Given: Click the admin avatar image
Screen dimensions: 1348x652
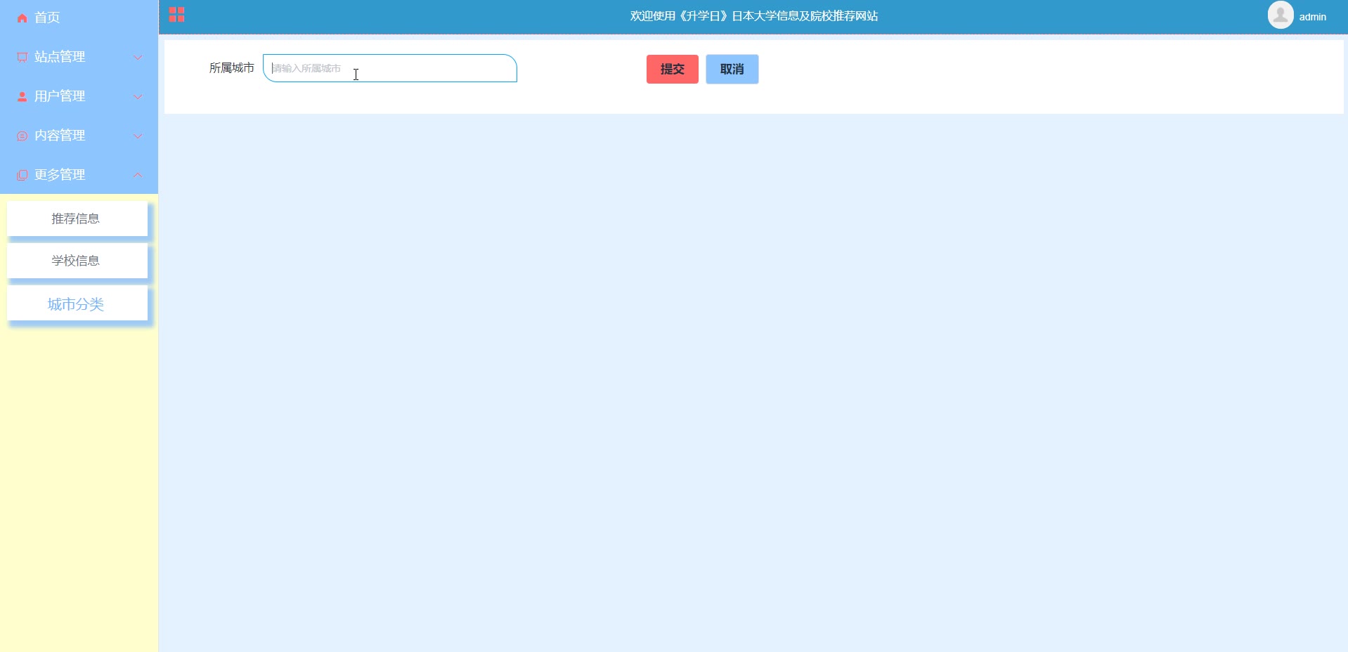Looking at the screenshot, I should (x=1281, y=15).
